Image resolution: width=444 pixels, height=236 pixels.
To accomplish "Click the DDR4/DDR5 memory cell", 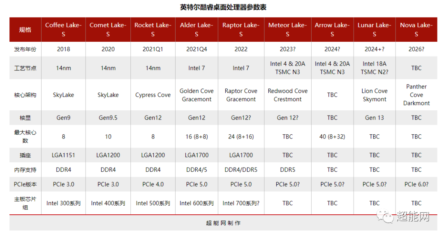I will point(241,170).
